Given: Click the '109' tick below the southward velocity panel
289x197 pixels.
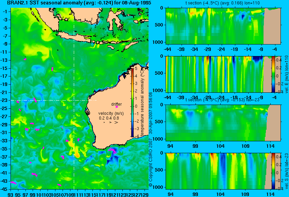Looking at the screenshot, I should click(x=245, y=194).
